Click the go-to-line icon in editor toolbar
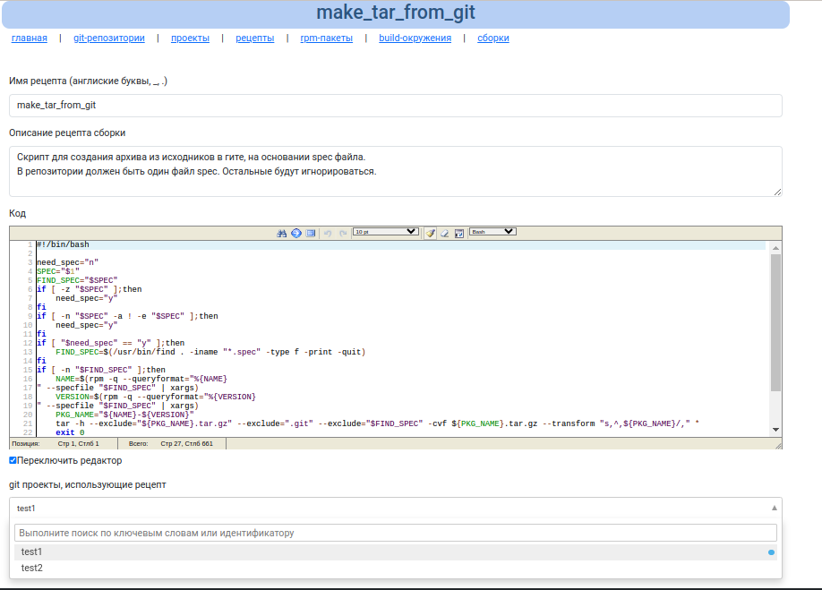The height and width of the screenshot is (590, 822). [x=295, y=233]
